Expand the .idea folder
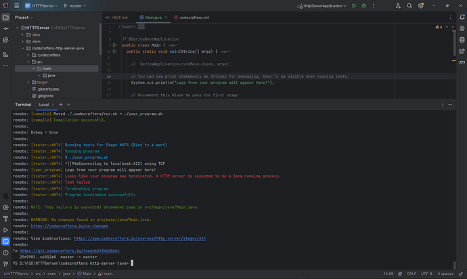 pos(22,34)
